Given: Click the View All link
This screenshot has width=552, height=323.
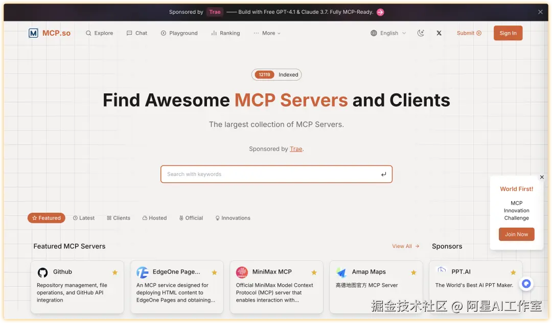Looking at the screenshot, I should [x=405, y=246].
